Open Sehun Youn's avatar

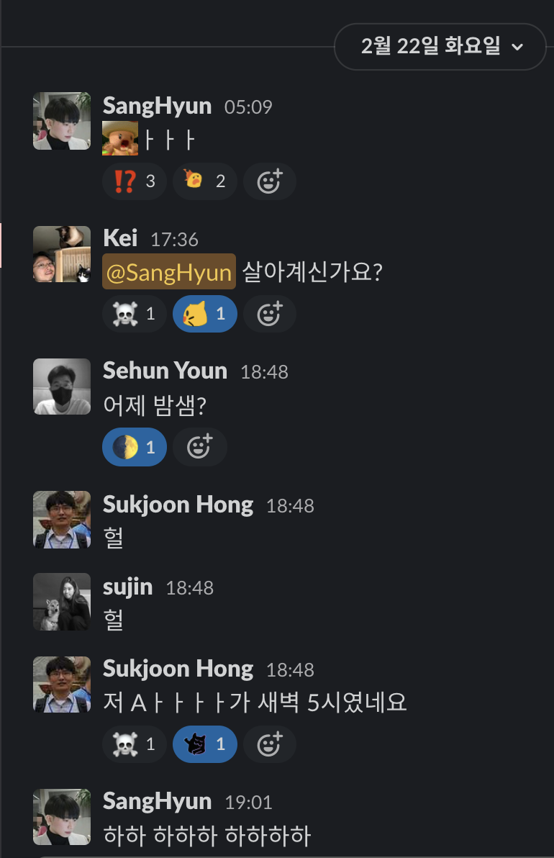62,387
